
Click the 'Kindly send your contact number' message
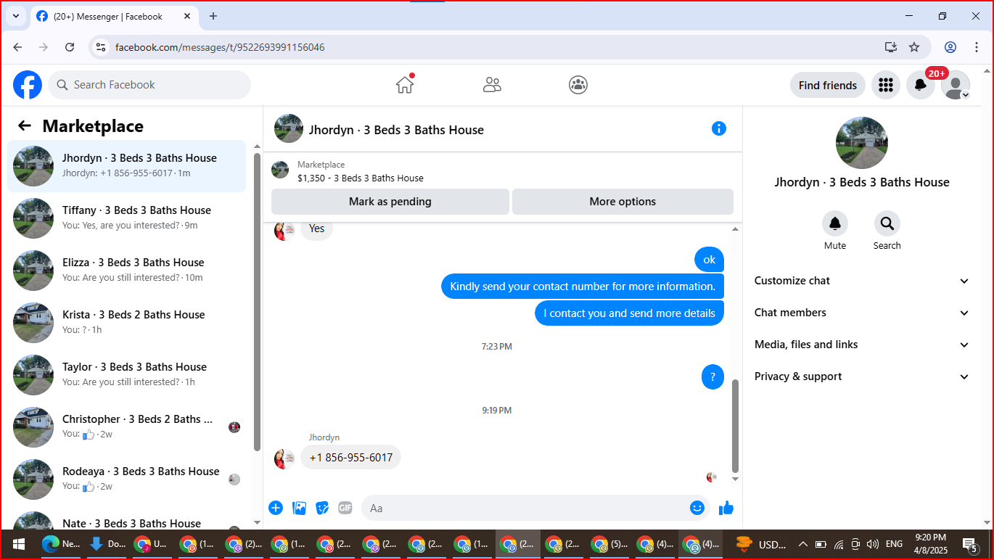coord(583,287)
